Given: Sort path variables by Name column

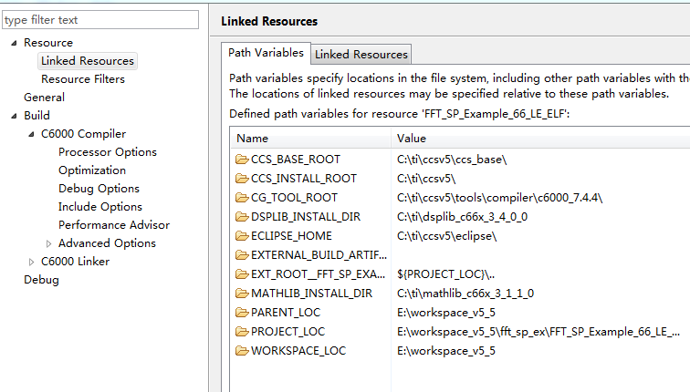Looking at the screenshot, I should [x=310, y=139].
